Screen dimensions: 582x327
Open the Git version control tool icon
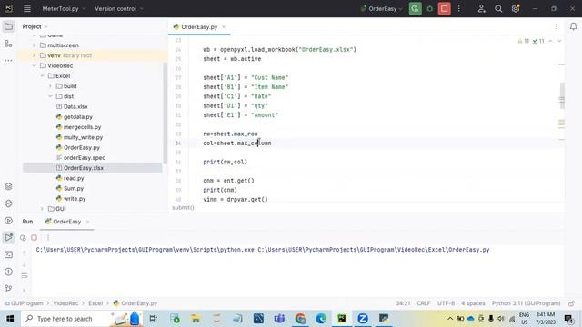point(8,289)
